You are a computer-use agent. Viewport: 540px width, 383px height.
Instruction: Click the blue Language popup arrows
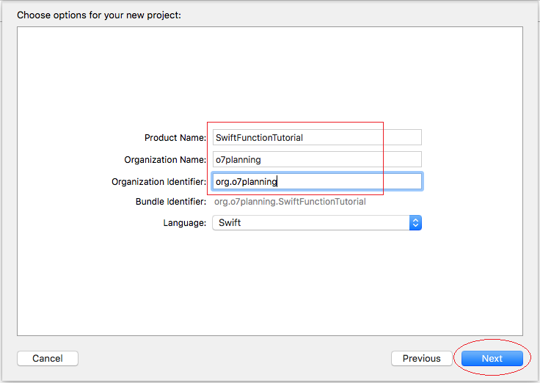point(415,223)
